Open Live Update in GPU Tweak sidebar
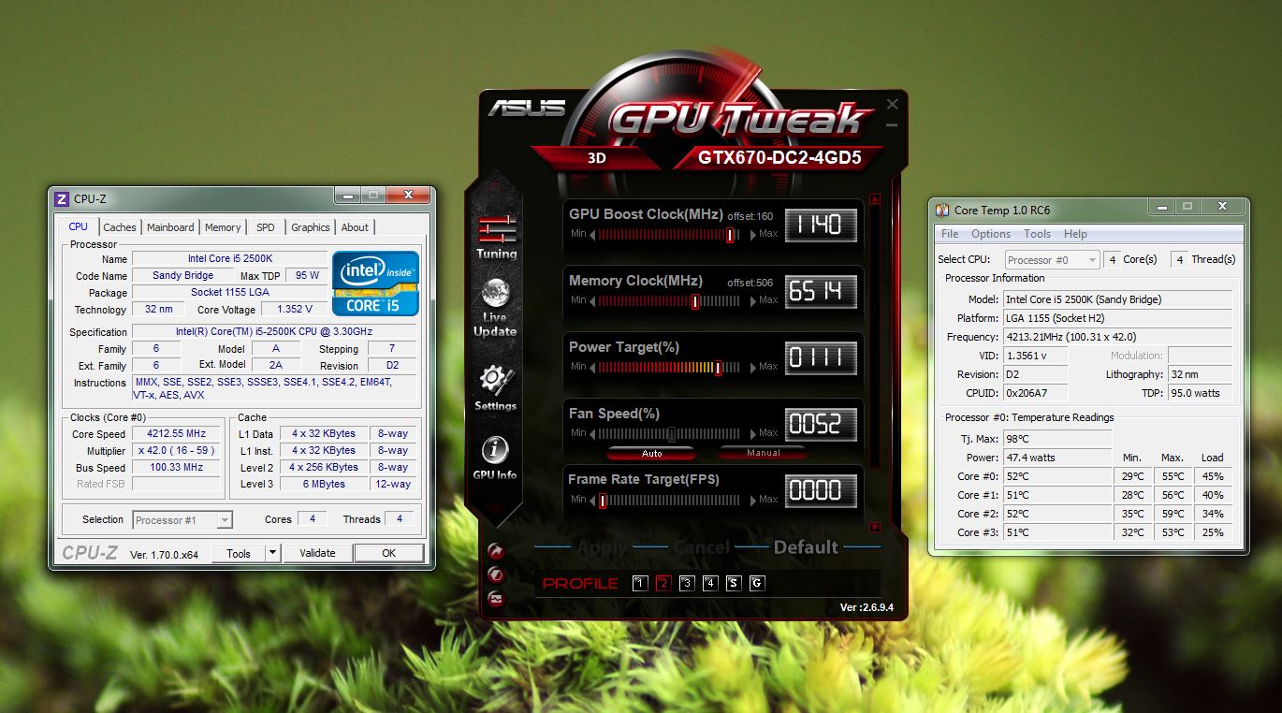Screen dimensions: 1282x713 point(495,309)
